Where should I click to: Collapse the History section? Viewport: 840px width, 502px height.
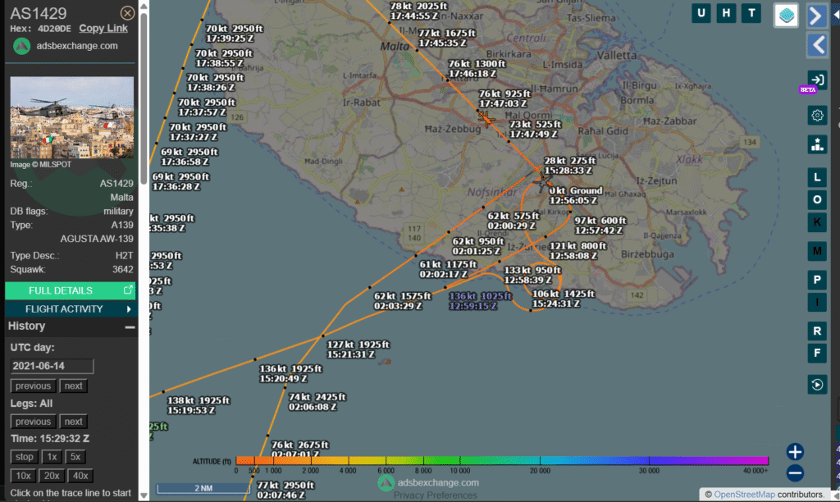(129, 326)
